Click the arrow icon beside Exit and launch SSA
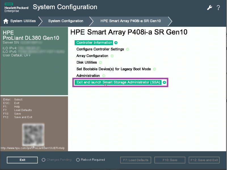 pyautogui.click(x=164, y=82)
